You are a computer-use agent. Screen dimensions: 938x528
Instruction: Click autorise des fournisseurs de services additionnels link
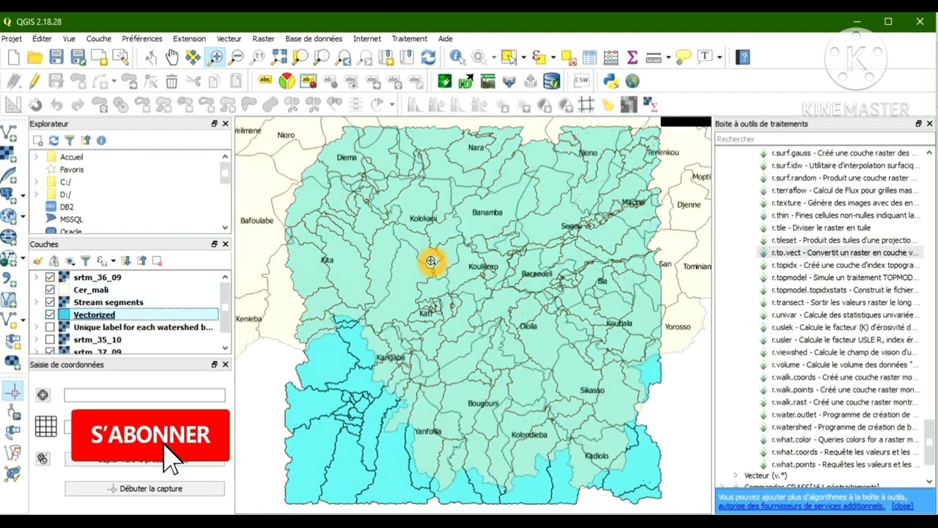tap(802, 506)
